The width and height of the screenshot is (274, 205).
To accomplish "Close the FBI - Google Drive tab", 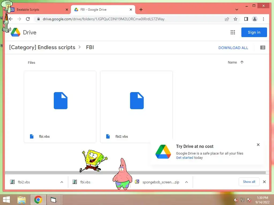I will coord(131,10).
